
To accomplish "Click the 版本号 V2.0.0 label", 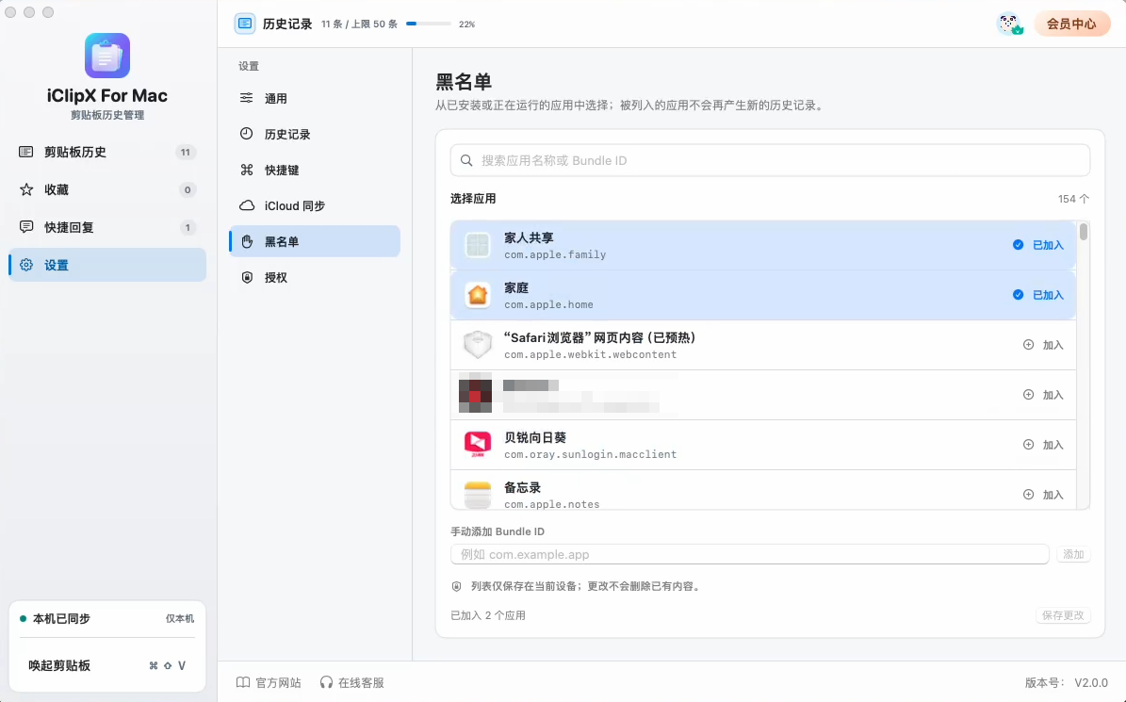I will pyautogui.click(x=1067, y=682).
